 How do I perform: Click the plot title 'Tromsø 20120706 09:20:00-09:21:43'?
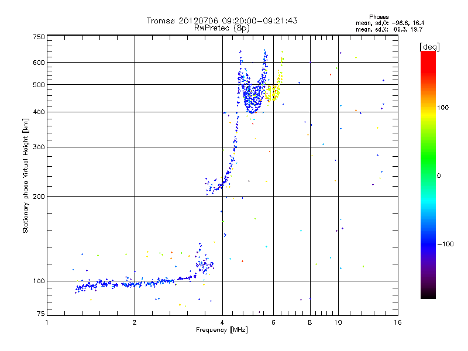pyautogui.click(x=222, y=20)
